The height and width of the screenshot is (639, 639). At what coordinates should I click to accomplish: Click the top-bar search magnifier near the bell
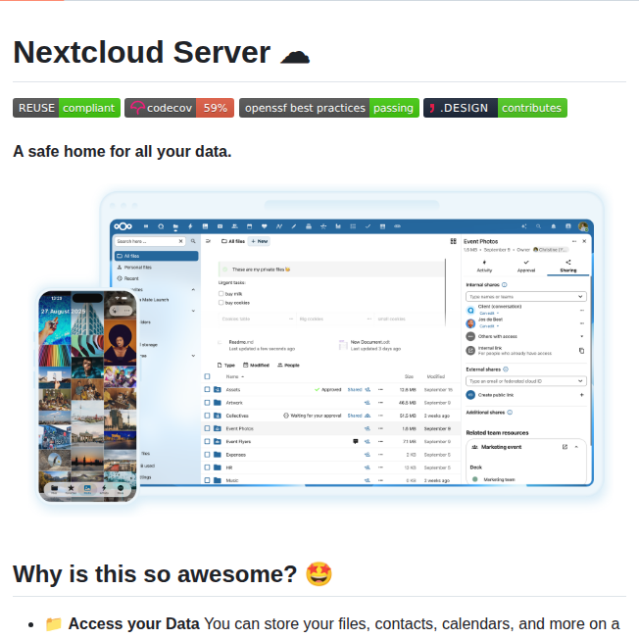click(x=539, y=226)
